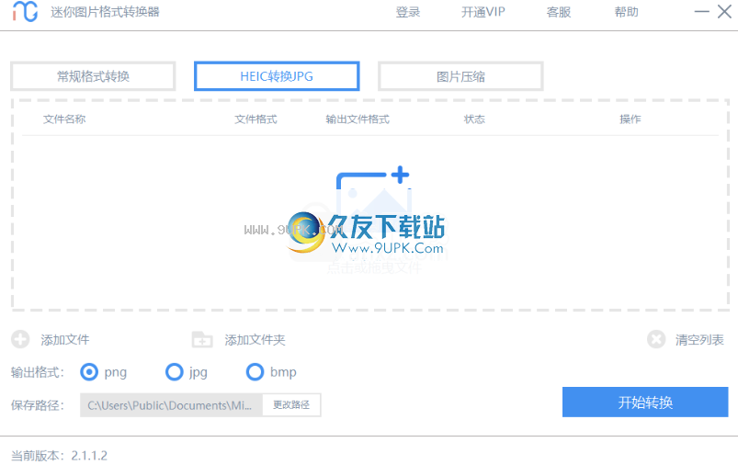The width and height of the screenshot is (738, 465).
Task: Click 添加文件 label
Action: click(65, 340)
